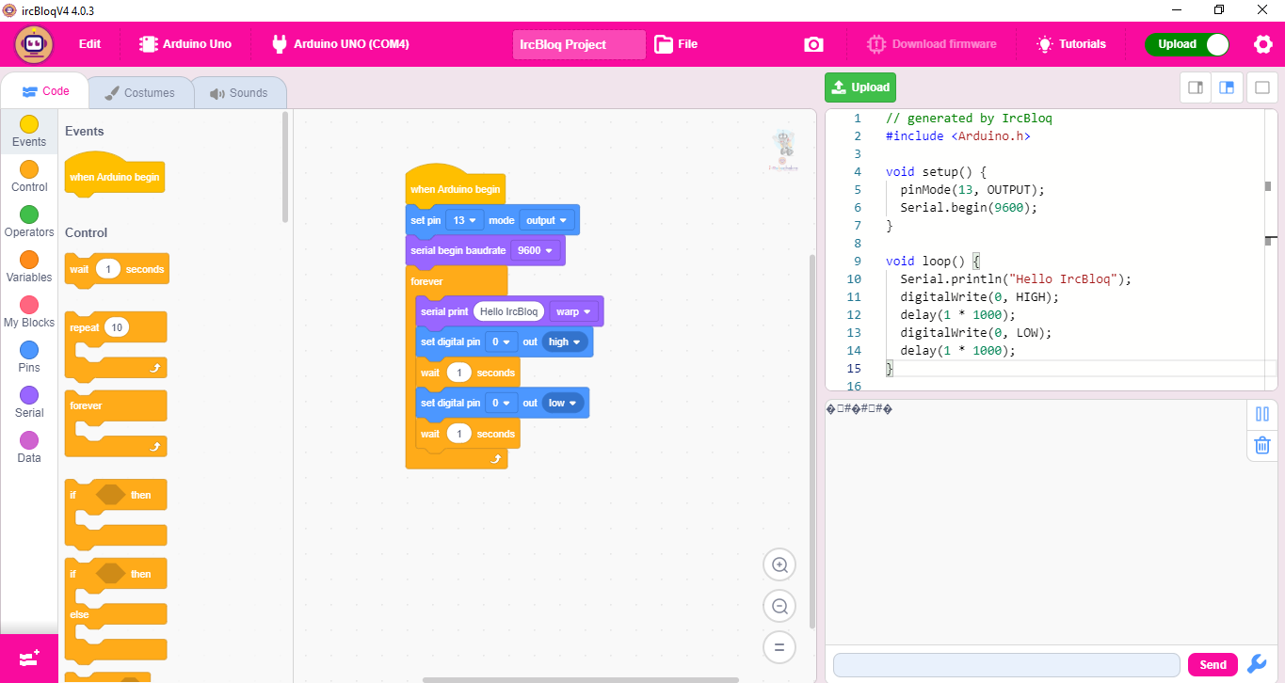
Task: Select the Operators category circle
Action: [x=29, y=214]
